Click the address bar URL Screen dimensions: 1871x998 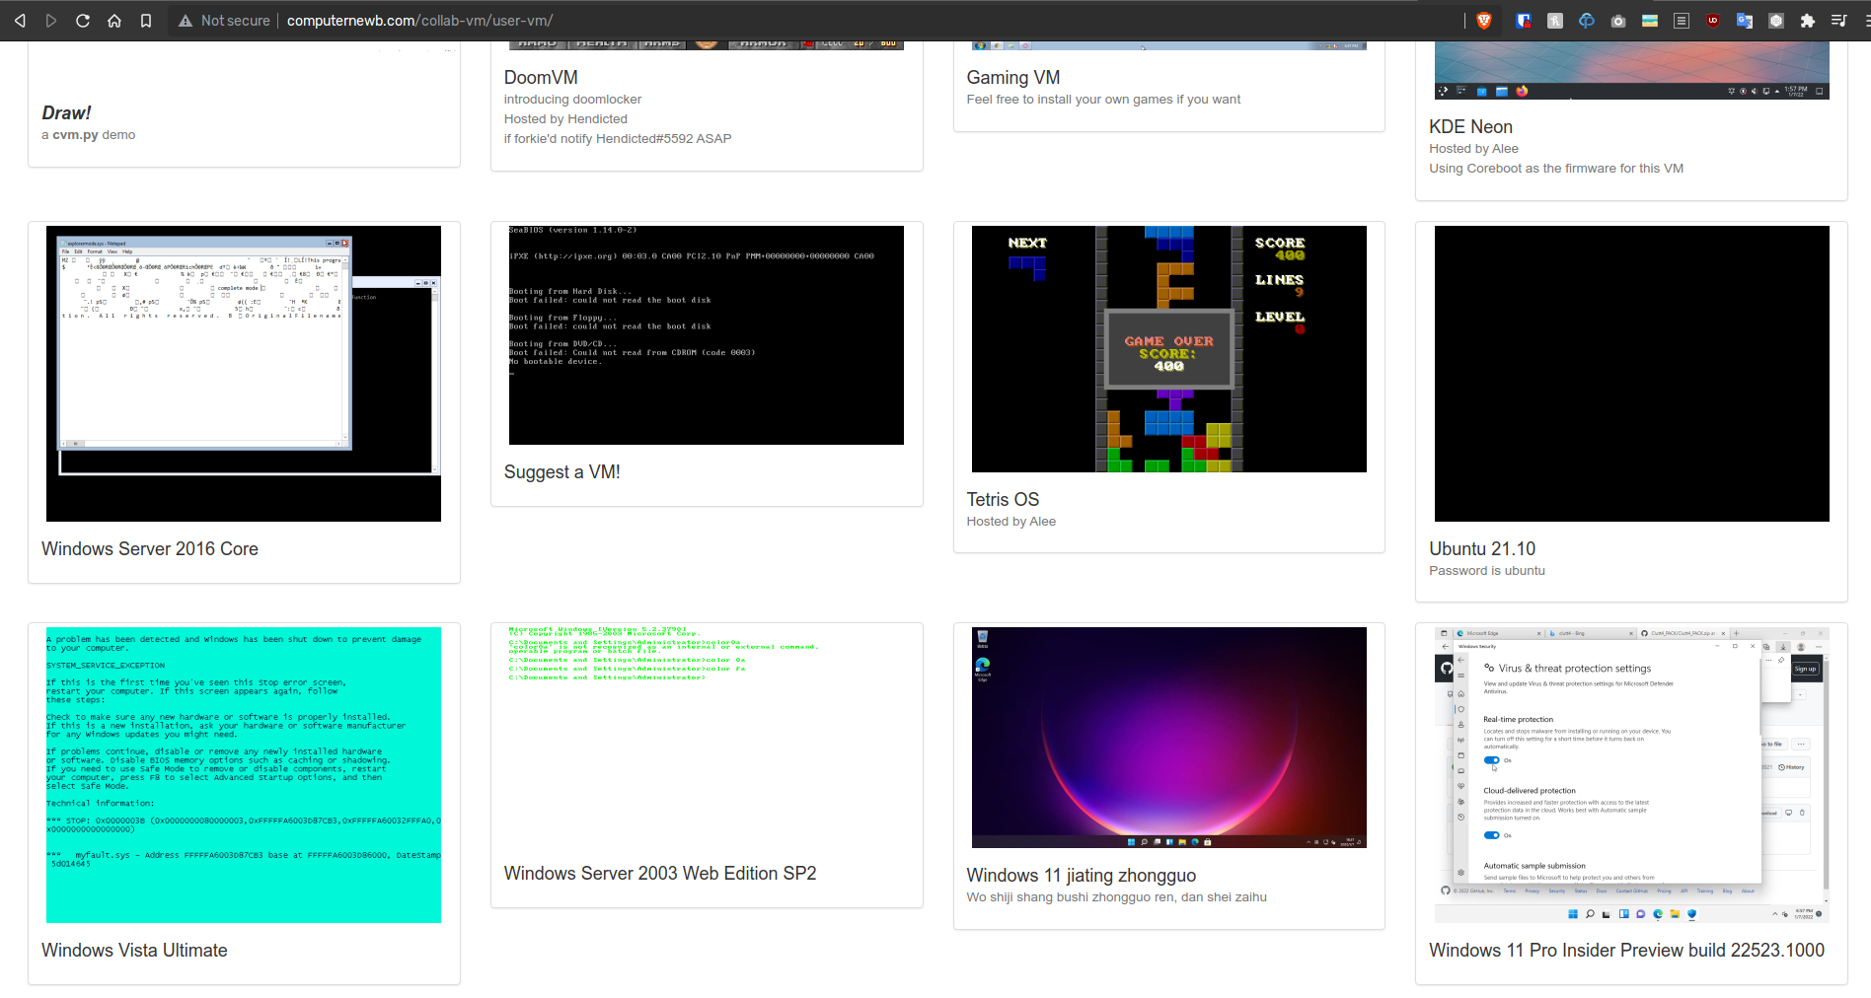(419, 21)
